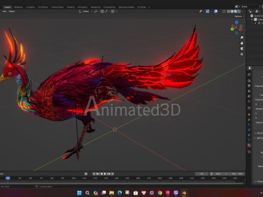Click the bright green Y axis gizmo handle
This screenshot has width=263, height=197.
tap(232, 29)
